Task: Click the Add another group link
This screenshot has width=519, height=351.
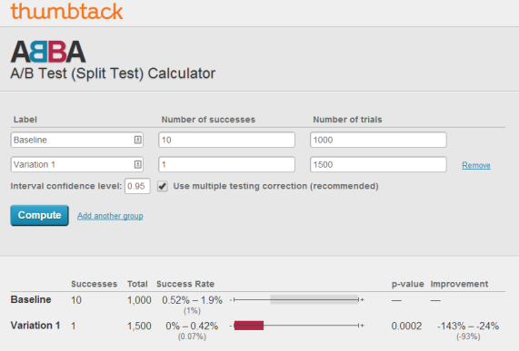Action: [x=110, y=216]
